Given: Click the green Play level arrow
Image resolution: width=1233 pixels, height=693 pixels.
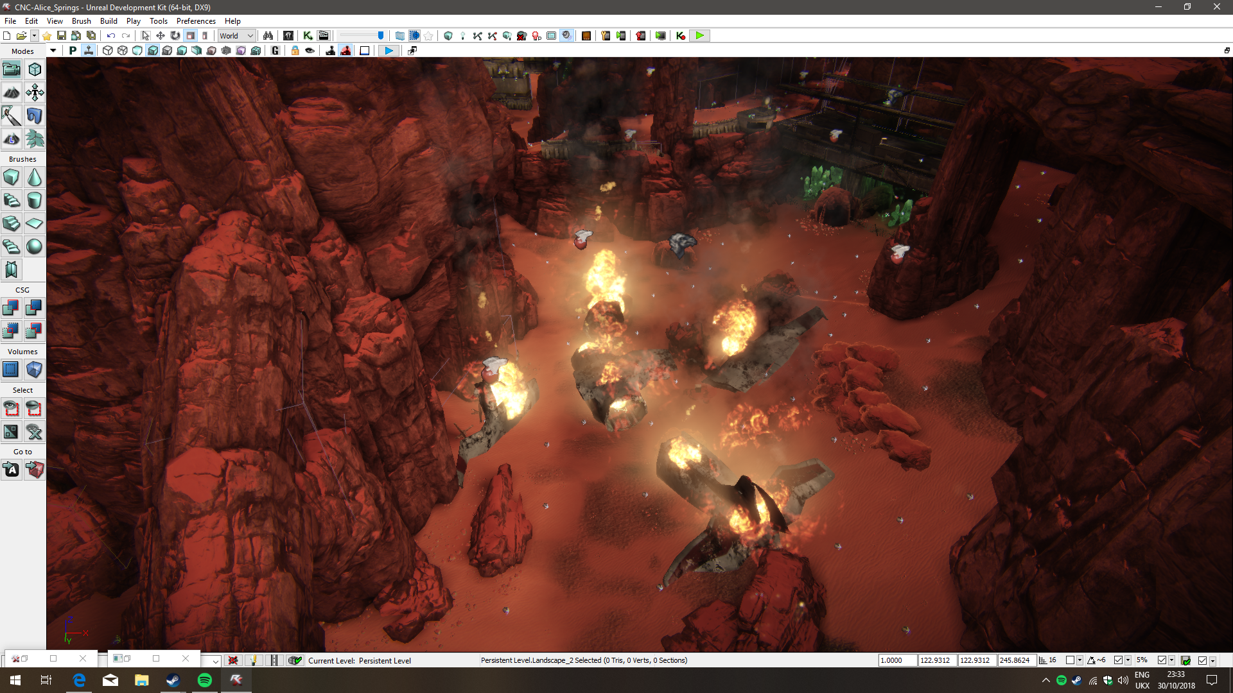Looking at the screenshot, I should [700, 36].
